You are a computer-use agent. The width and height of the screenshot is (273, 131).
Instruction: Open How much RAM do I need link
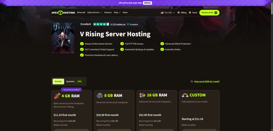tap(207, 81)
